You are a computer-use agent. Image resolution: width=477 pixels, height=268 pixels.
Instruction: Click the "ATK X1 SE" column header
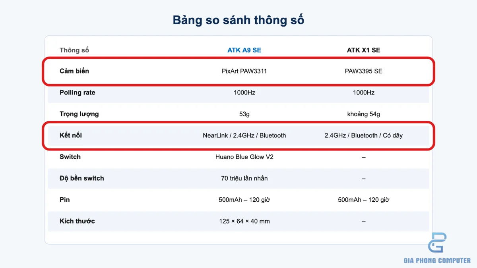pyautogui.click(x=364, y=50)
